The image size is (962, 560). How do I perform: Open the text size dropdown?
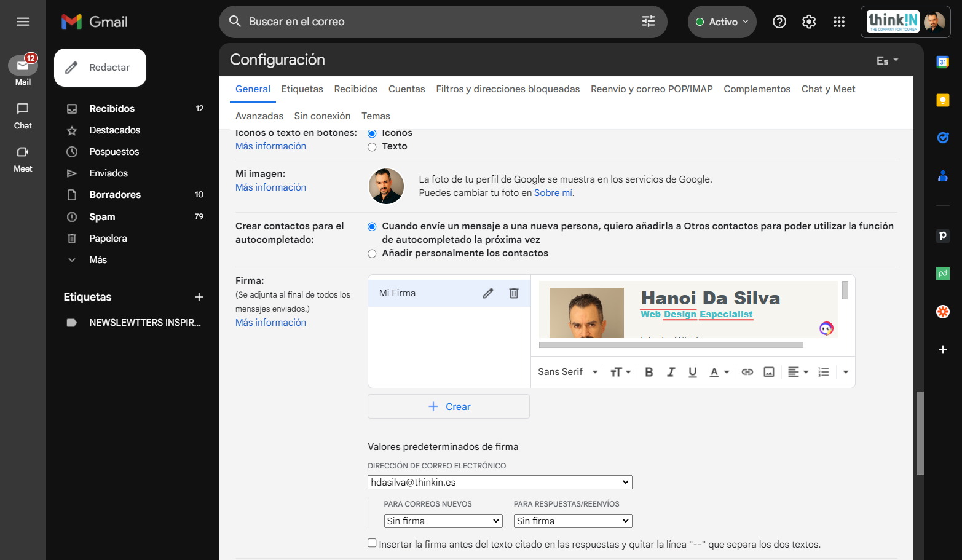[621, 372]
